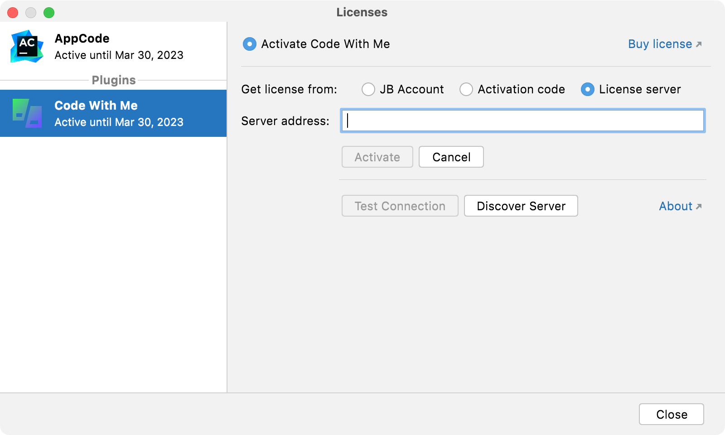Select the Code With Me plugin entry
Viewport: 725px width, 435px height.
point(113,113)
